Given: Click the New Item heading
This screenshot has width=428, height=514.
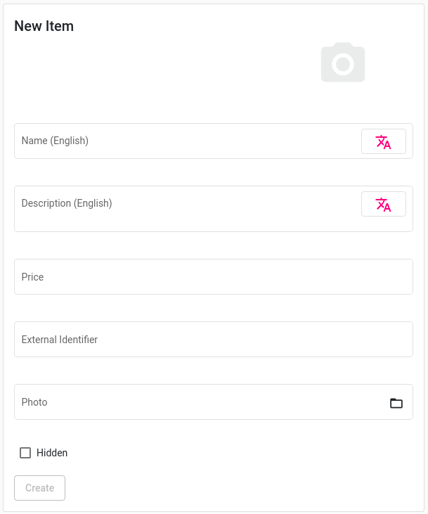Looking at the screenshot, I should [x=44, y=26].
